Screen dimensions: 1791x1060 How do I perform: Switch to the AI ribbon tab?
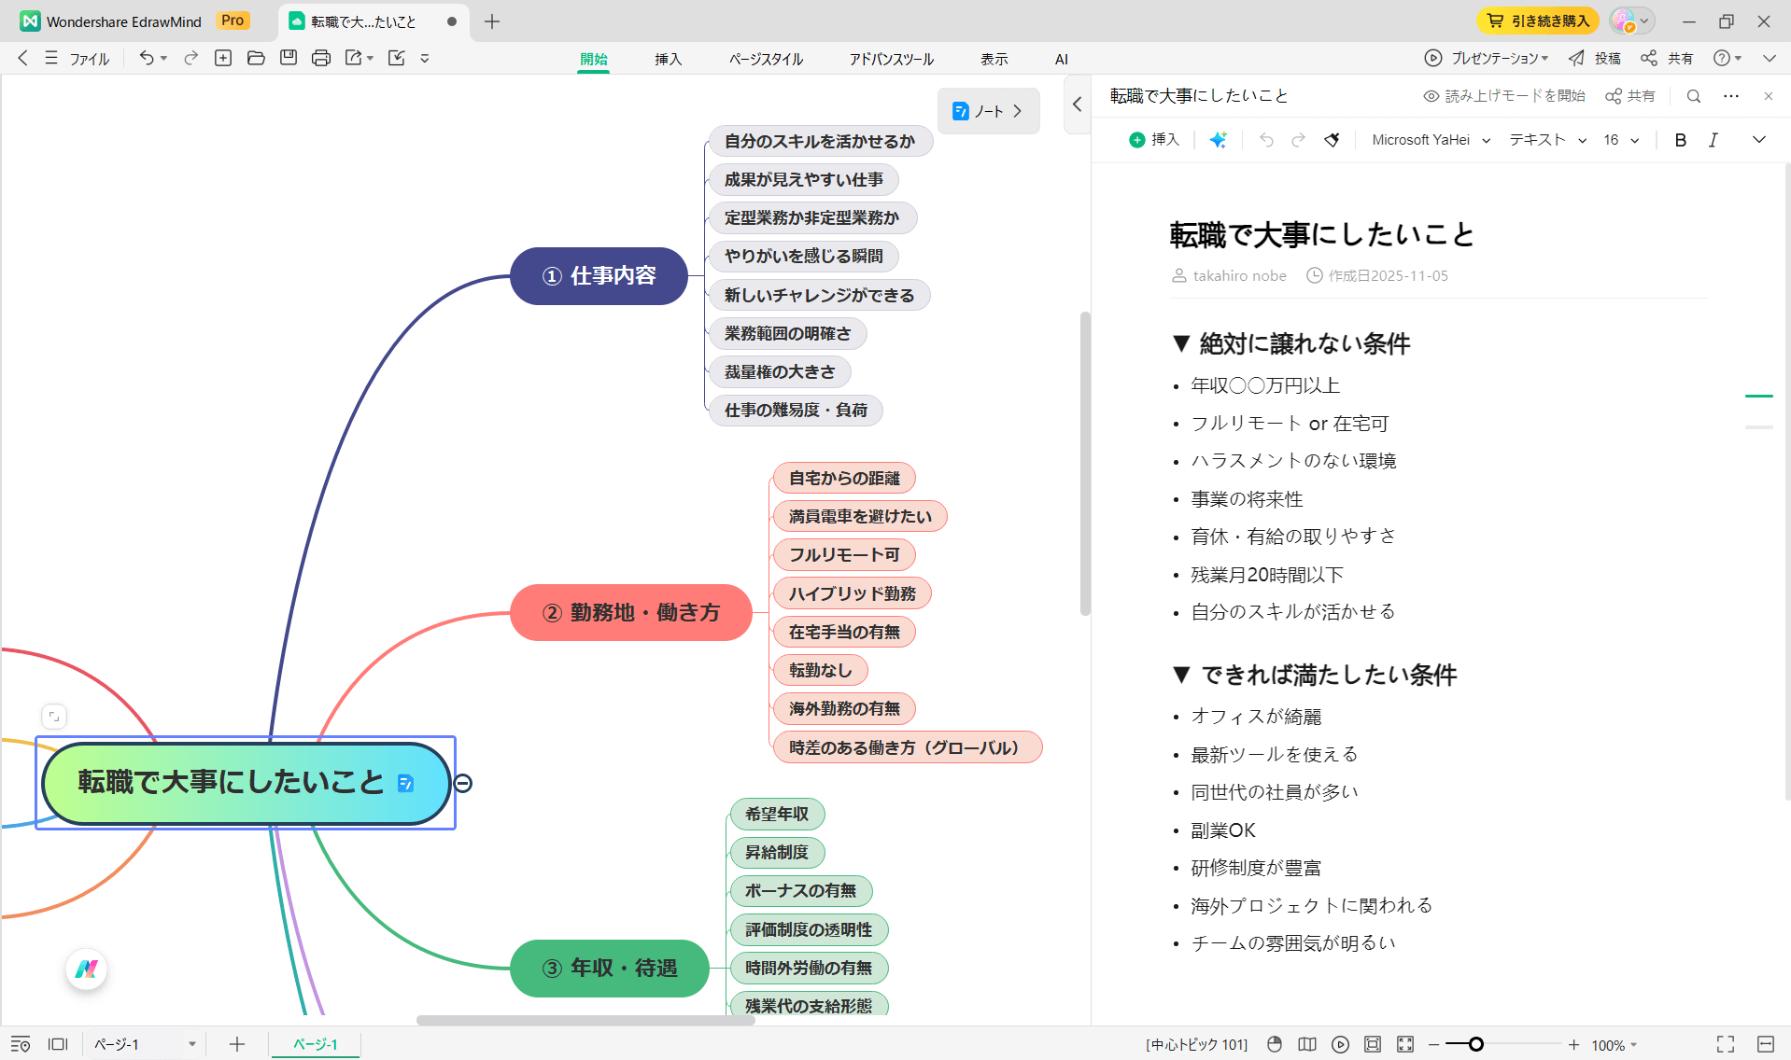coord(1061,58)
